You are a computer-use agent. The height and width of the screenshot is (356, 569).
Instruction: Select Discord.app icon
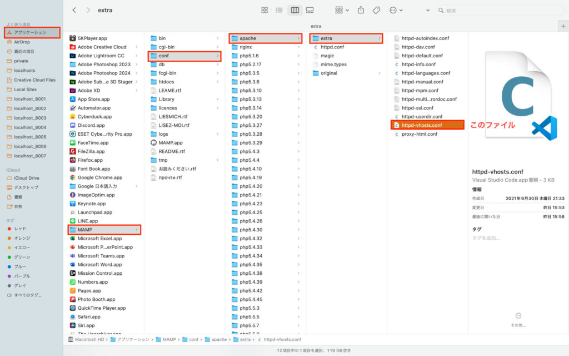73,125
